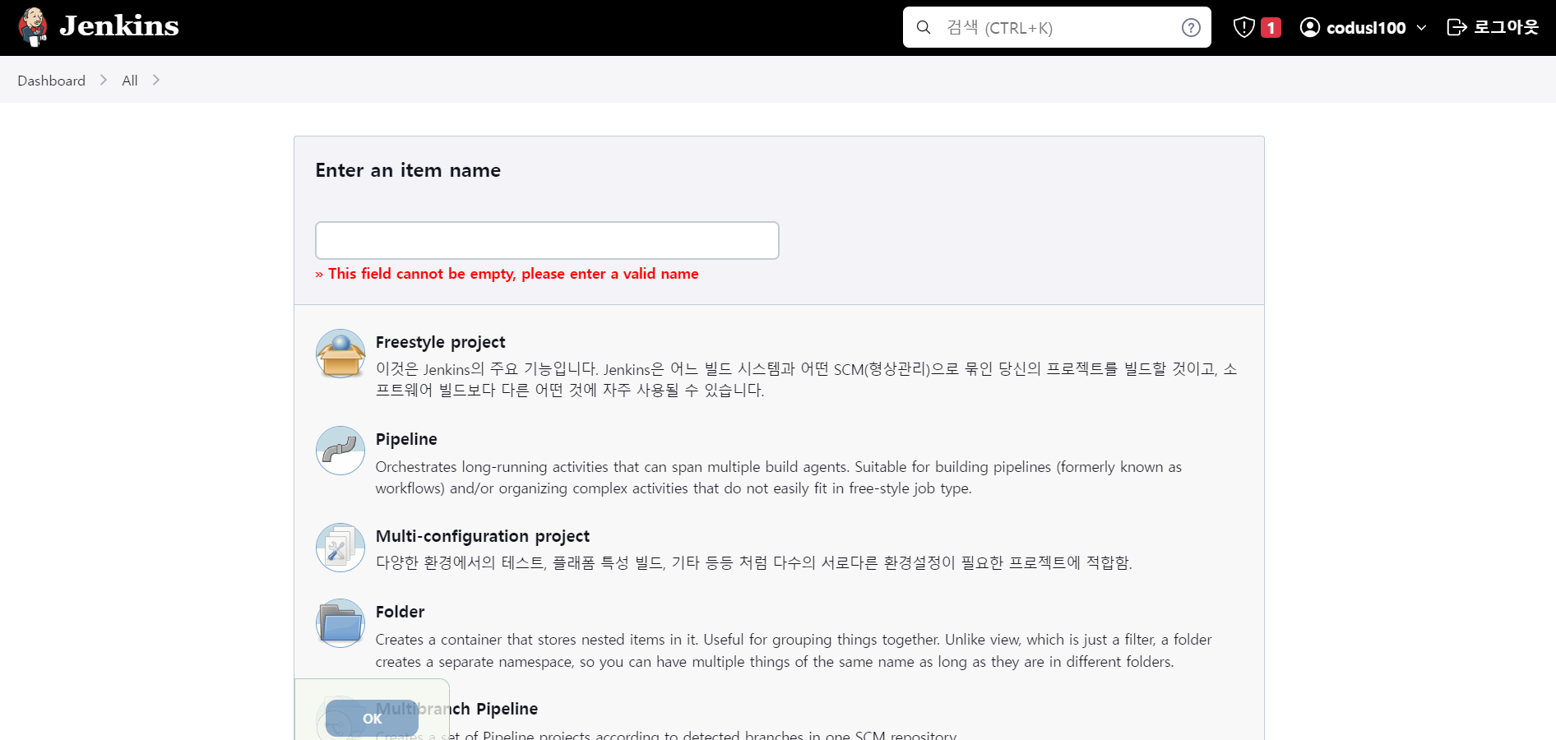
Task: Choose the Pipeline item type title
Action: point(406,439)
